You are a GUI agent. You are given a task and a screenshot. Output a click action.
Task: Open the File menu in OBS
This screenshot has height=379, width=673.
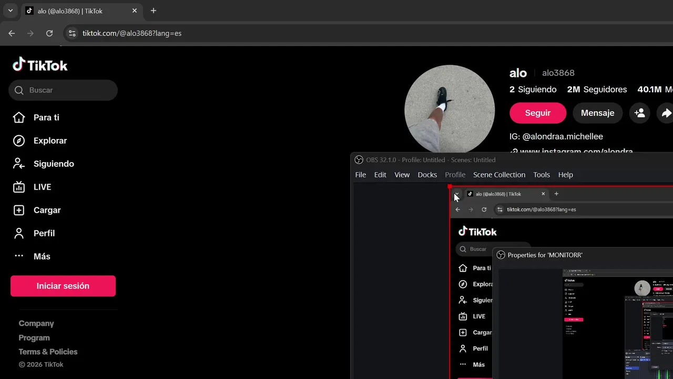tap(361, 175)
